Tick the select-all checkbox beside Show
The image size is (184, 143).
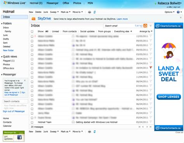[32, 31]
